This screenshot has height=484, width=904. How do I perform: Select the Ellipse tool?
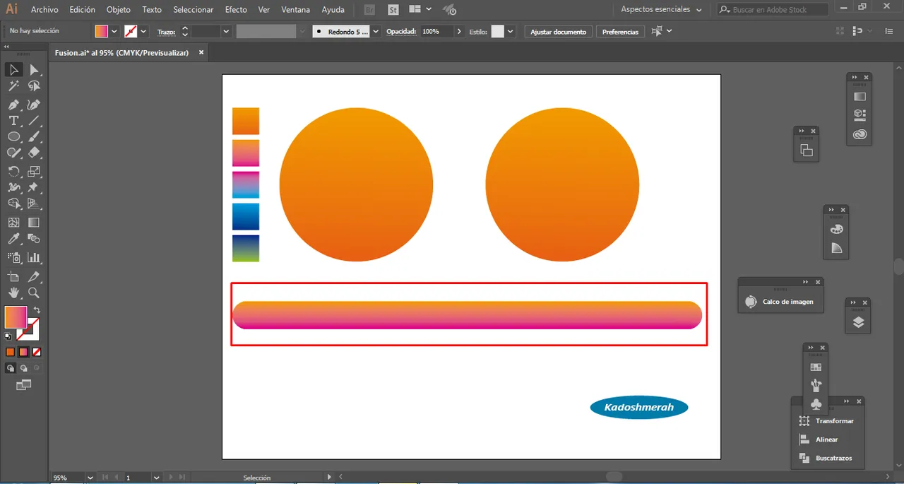[13, 137]
